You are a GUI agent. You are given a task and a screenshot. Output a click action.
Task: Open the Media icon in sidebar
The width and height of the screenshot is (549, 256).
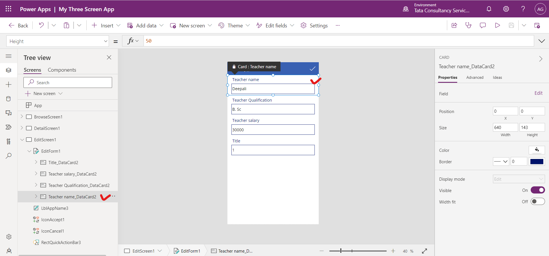[x=9, y=113]
